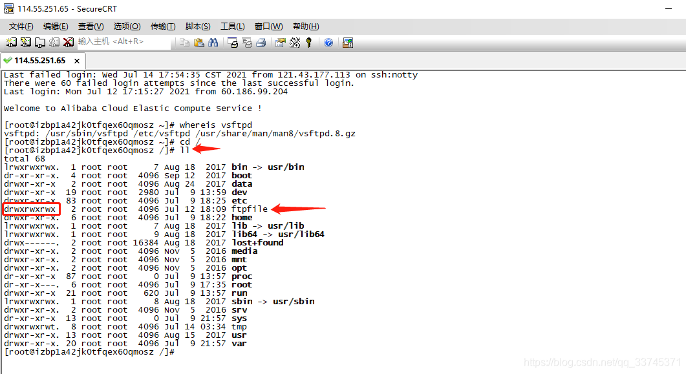Click the 'total 68' line
686x374 pixels.
pyautogui.click(x=25, y=159)
